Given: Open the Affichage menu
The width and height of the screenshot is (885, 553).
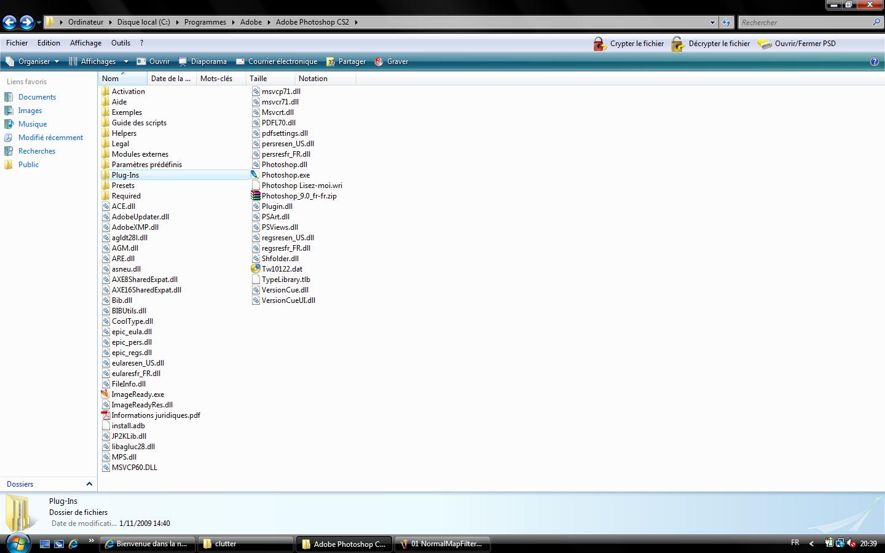Looking at the screenshot, I should click(85, 43).
